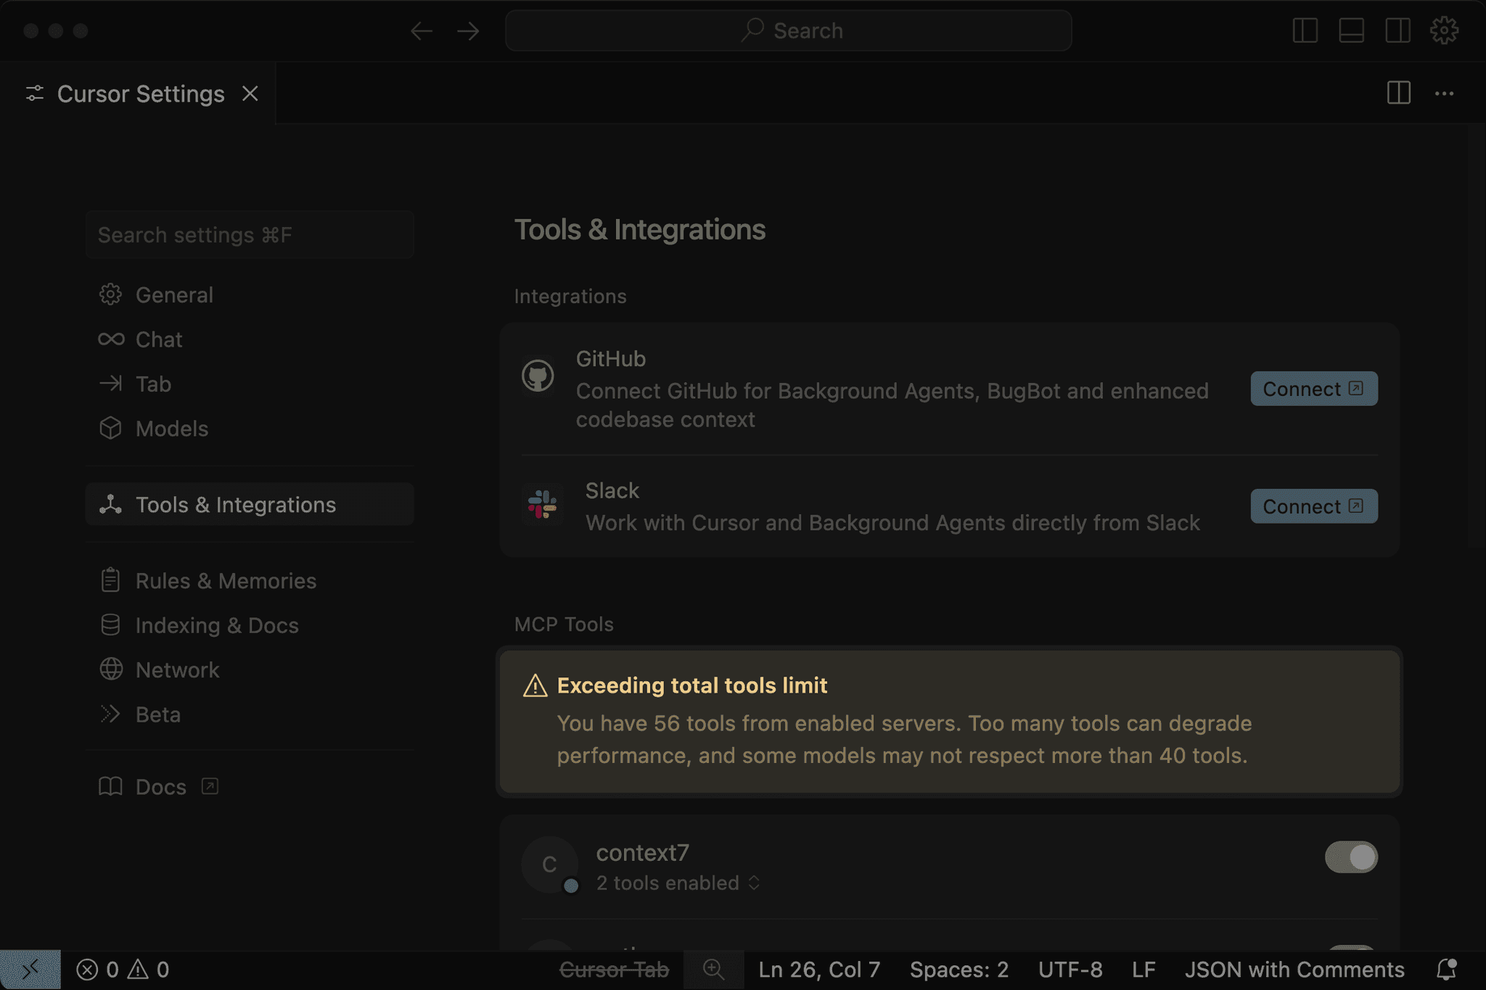Click the zoom magnifier status icon
Viewport: 1486px width, 990px height.
713,970
